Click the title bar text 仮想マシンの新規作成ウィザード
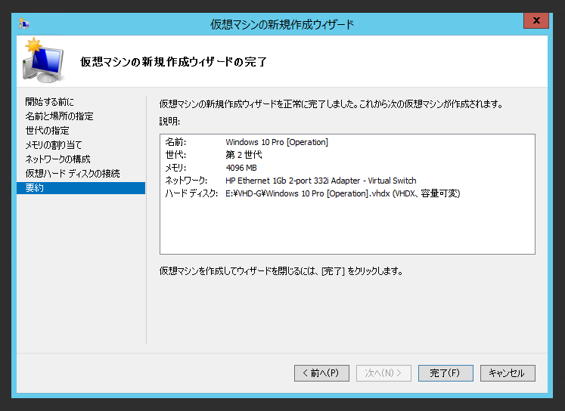The width and height of the screenshot is (565, 411). coord(282,24)
